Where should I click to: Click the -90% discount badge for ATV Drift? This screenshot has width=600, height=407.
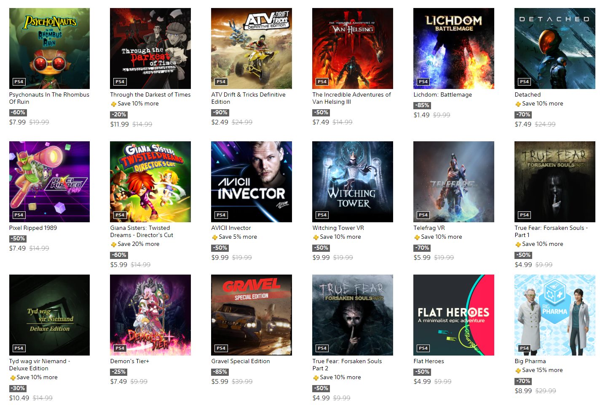(x=220, y=113)
